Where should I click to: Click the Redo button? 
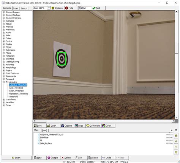(122, 158)
